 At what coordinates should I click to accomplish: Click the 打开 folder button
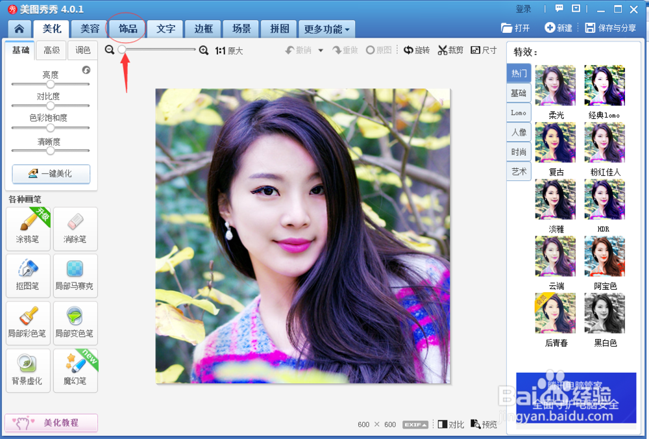tap(515, 28)
